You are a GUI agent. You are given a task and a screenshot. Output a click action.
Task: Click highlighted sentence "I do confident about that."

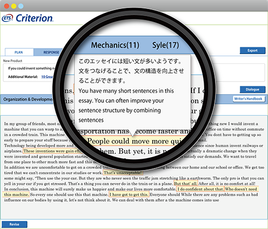point(200,189)
